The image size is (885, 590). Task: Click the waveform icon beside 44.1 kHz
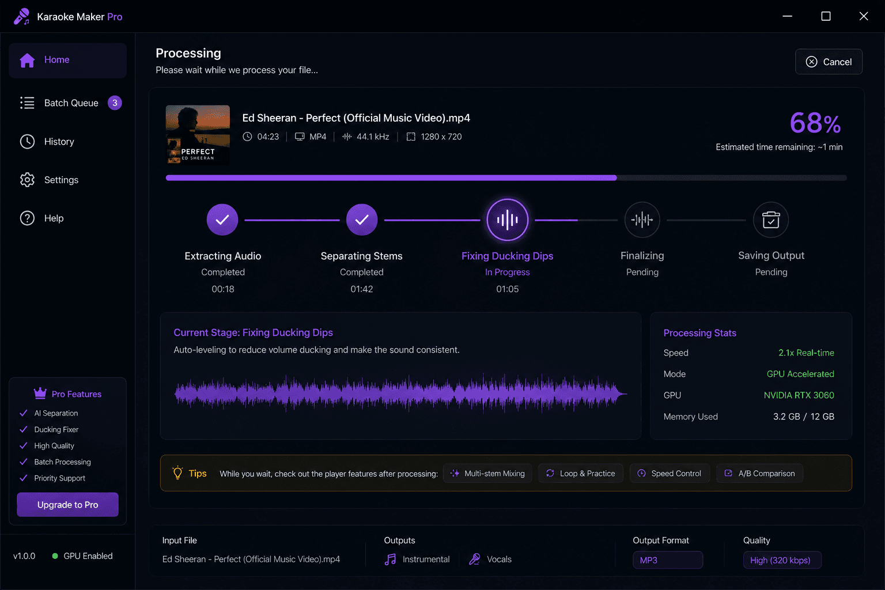point(347,137)
